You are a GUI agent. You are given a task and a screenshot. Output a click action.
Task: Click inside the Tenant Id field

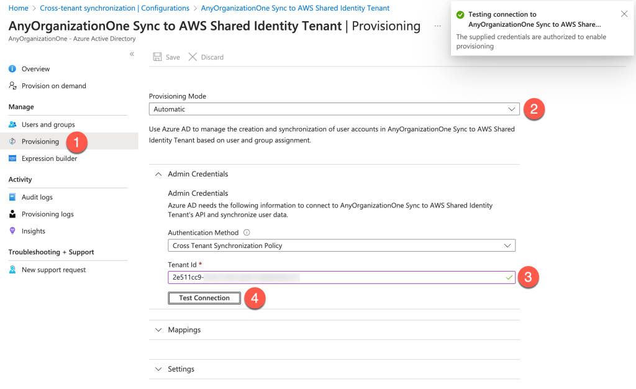311,277
